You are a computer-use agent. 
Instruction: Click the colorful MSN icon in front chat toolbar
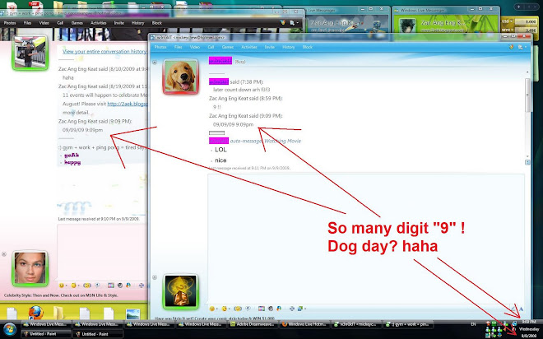(x=279, y=309)
